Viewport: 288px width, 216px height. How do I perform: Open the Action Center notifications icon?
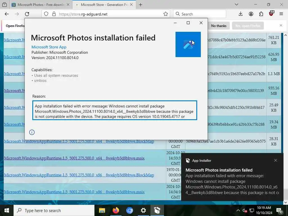pyautogui.click(x=279, y=210)
